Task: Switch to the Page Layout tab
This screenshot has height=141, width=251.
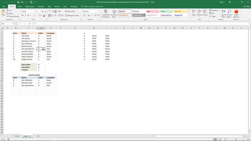Action: coord(30,7)
